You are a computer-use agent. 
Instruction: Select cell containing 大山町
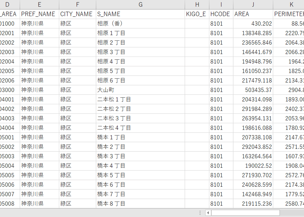point(140,90)
